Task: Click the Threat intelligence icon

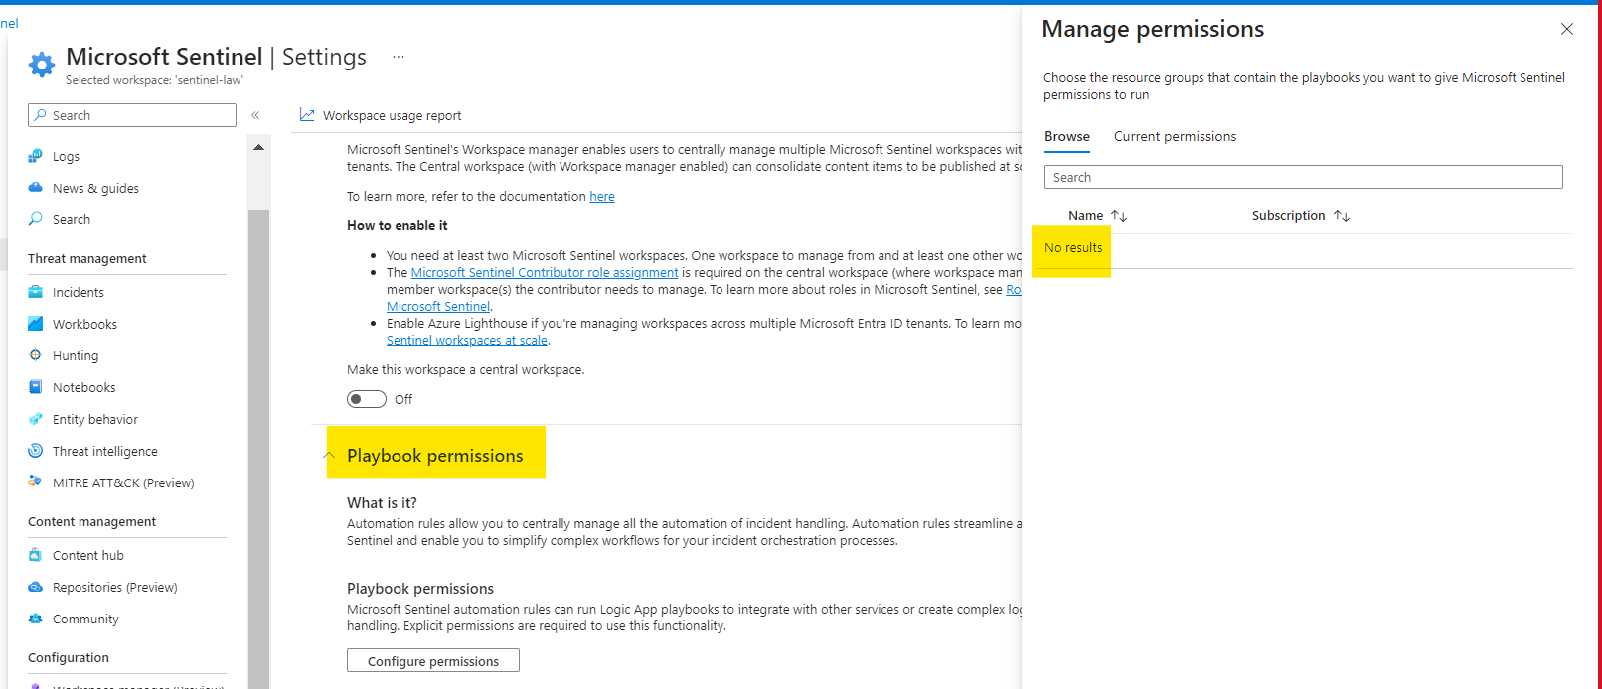Action: point(36,451)
